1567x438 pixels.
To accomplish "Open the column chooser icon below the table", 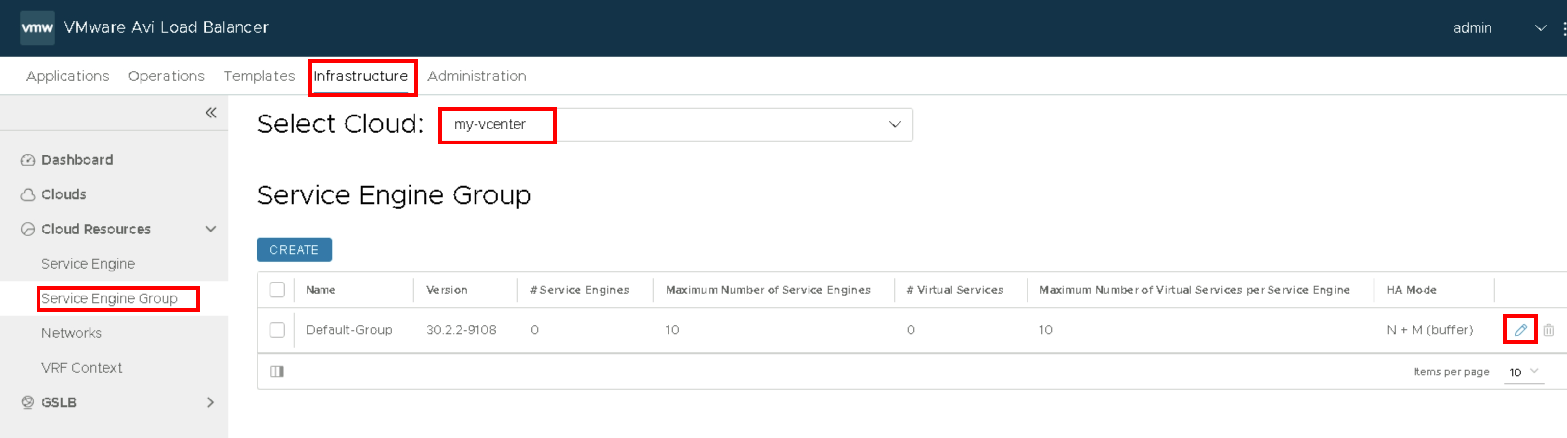I will 277,372.
